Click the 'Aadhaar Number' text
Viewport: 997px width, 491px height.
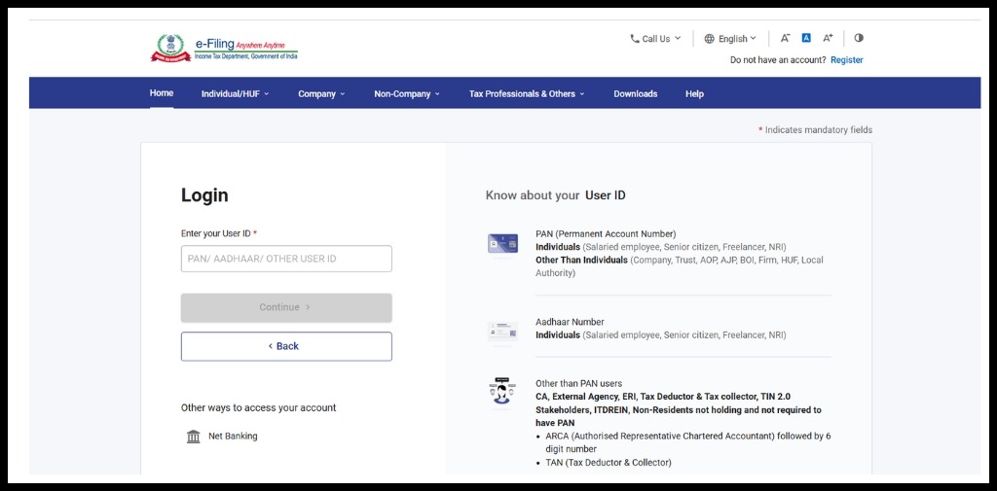click(570, 322)
